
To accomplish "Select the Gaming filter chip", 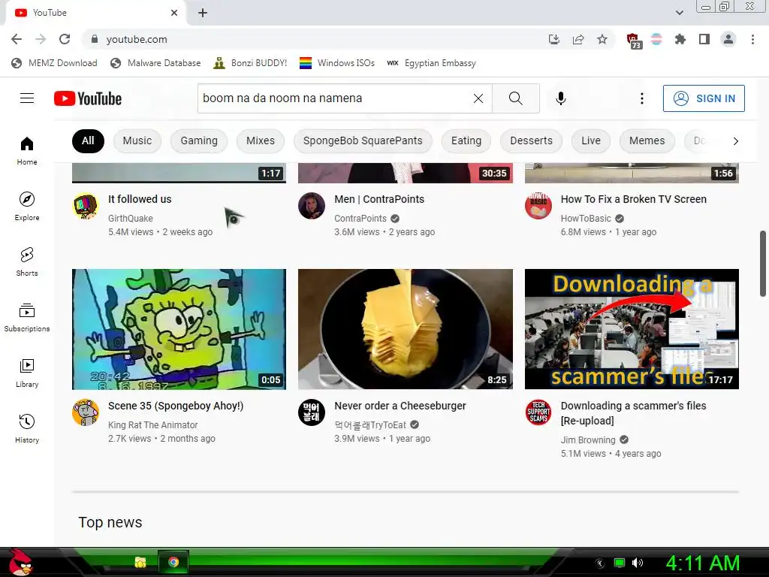I will pos(198,141).
